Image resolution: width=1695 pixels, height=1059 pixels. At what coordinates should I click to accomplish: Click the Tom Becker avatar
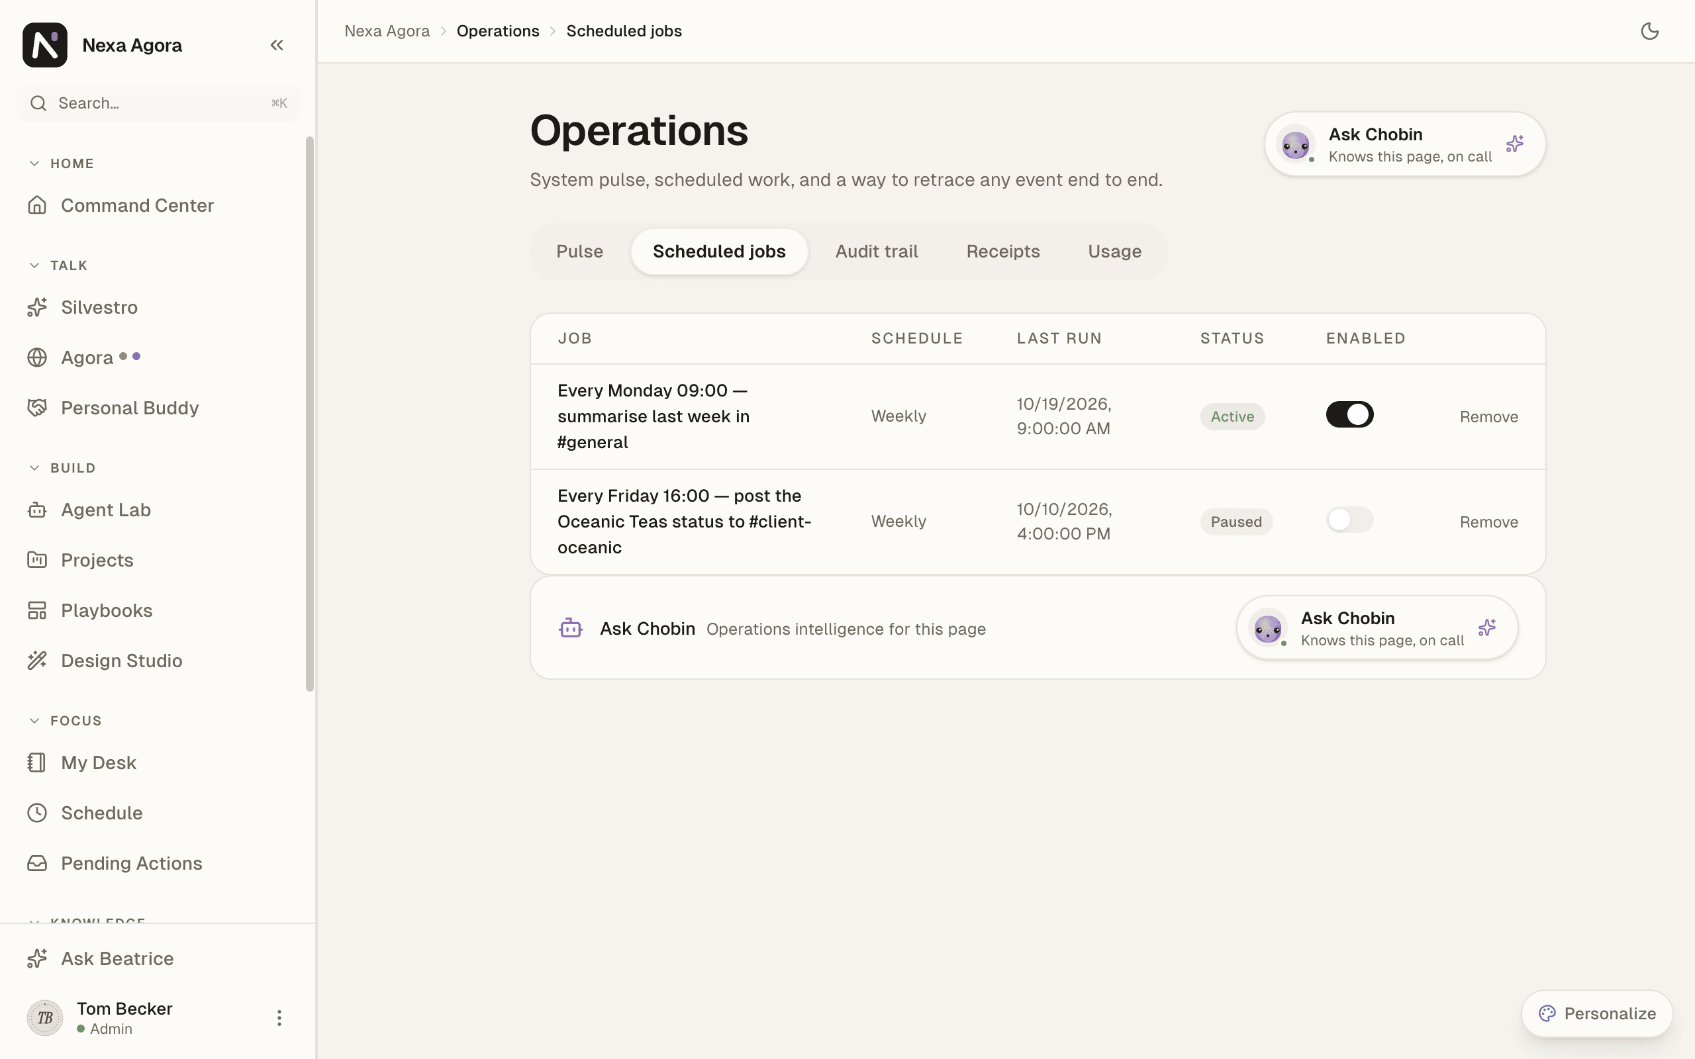point(45,1018)
